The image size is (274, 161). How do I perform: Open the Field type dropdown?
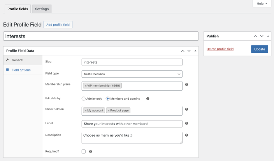132,74
